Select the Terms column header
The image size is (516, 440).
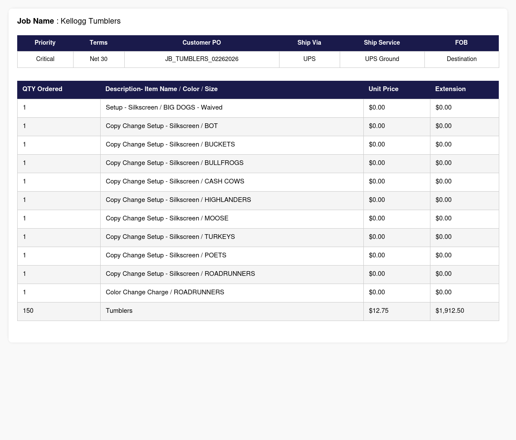click(x=98, y=43)
